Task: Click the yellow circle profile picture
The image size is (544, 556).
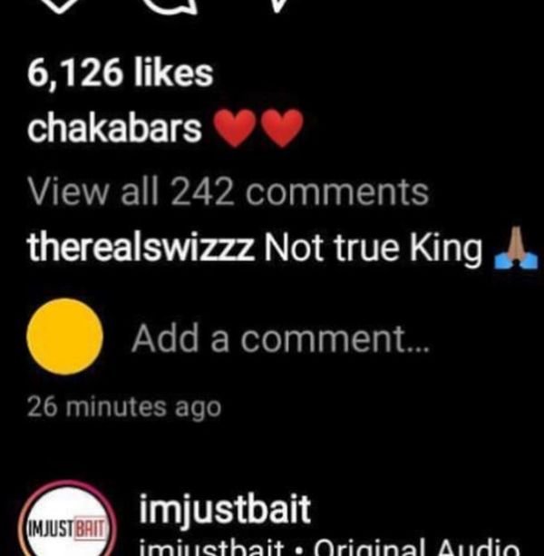Action: coord(65,337)
